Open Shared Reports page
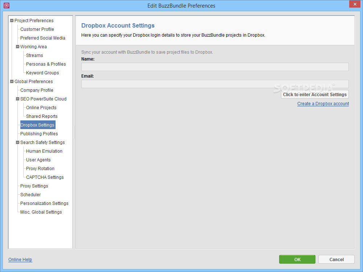Viewport: 363px width, 272px height. [42, 116]
